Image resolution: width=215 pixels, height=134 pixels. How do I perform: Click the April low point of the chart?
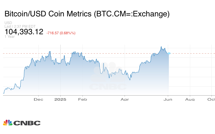click(x=130, y=80)
